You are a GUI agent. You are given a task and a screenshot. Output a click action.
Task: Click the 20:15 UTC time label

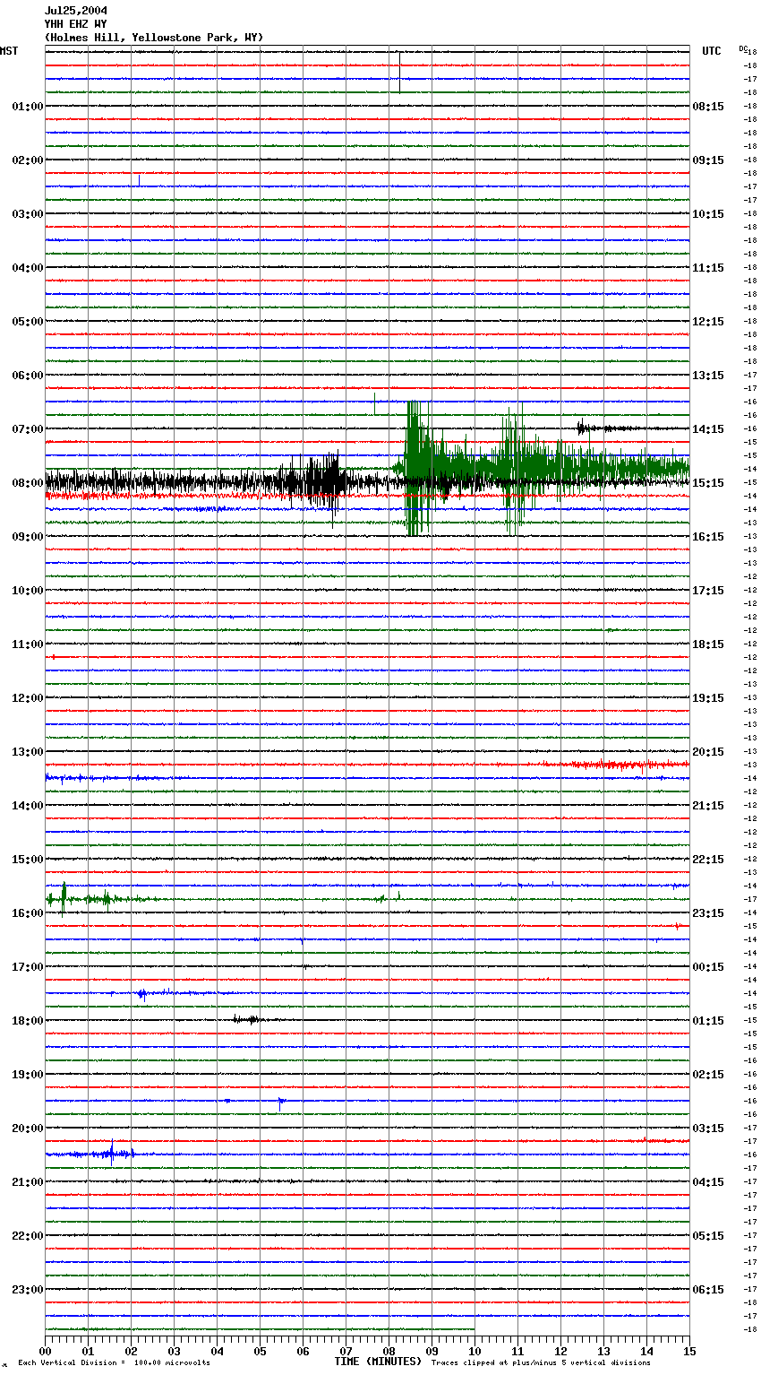coord(708,752)
